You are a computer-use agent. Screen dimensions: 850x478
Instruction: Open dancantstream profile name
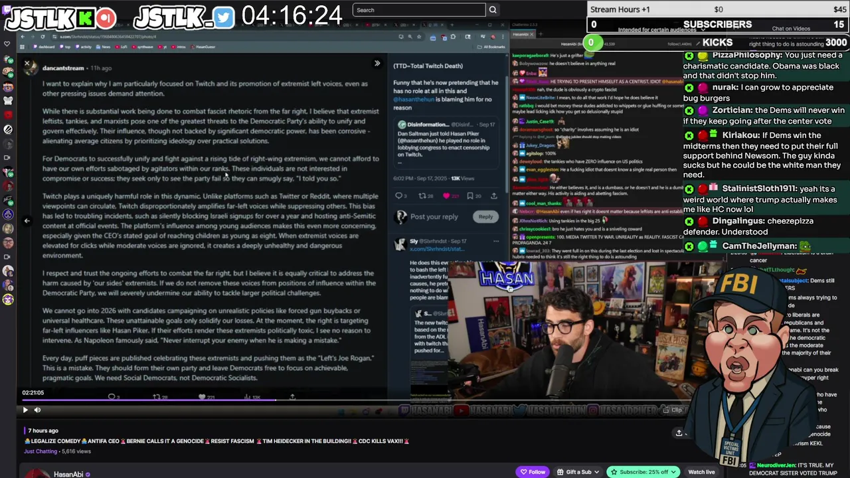63,68
